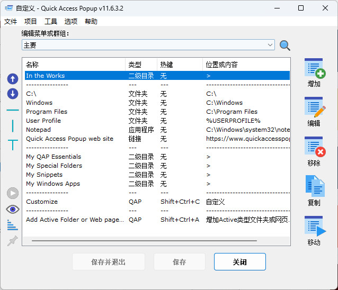The height and width of the screenshot is (290, 338).
Task: Select the My Snippets row
Action: point(157,175)
